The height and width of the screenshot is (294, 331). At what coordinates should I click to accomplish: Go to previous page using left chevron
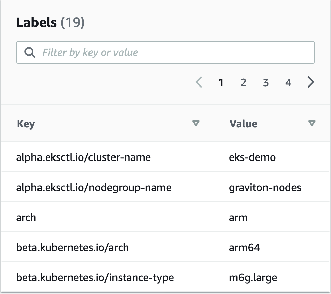199,82
